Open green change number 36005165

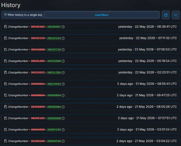54,130
